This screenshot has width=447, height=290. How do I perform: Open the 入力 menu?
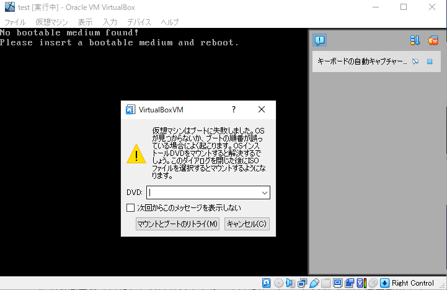110,22
